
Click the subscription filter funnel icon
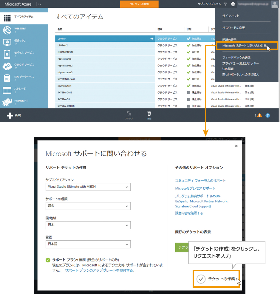click(x=225, y=4)
